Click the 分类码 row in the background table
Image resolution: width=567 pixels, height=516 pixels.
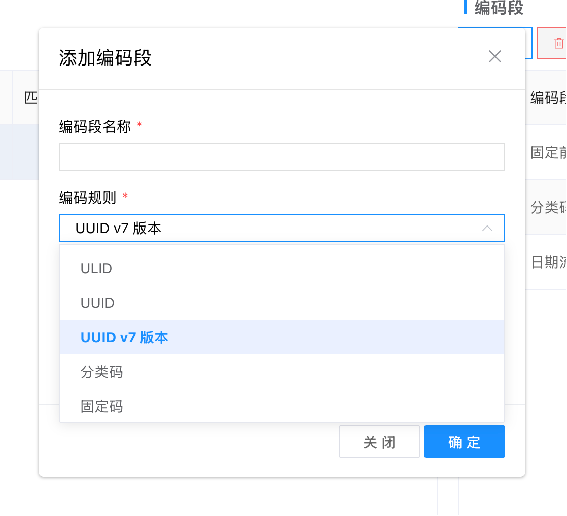coord(548,207)
